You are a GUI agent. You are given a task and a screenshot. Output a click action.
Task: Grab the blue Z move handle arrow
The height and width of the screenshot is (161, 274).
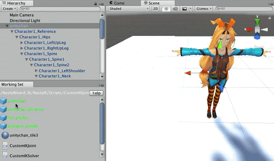pos(221,89)
